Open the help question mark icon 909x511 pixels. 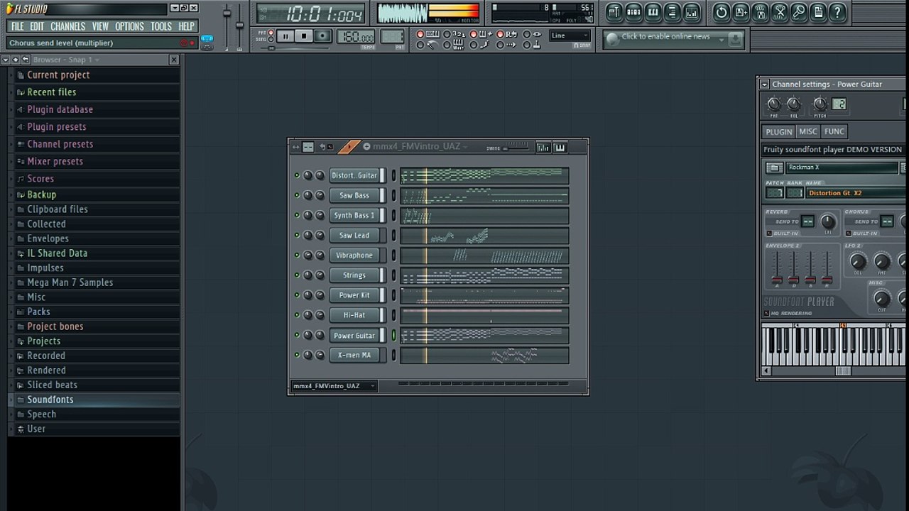point(838,12)
